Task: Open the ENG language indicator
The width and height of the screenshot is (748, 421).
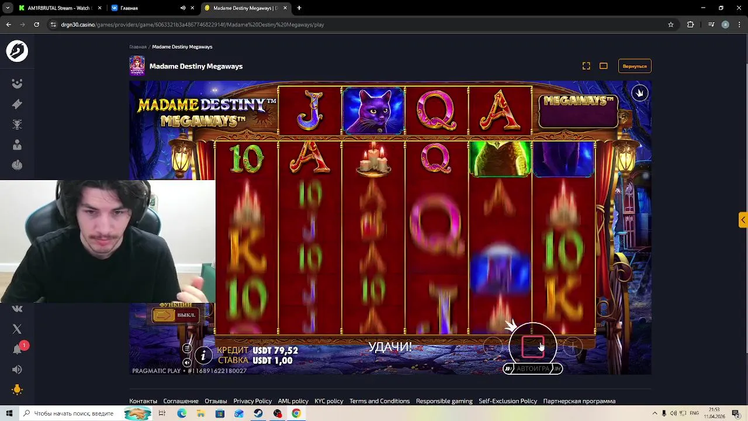Action: pos(694,413)
